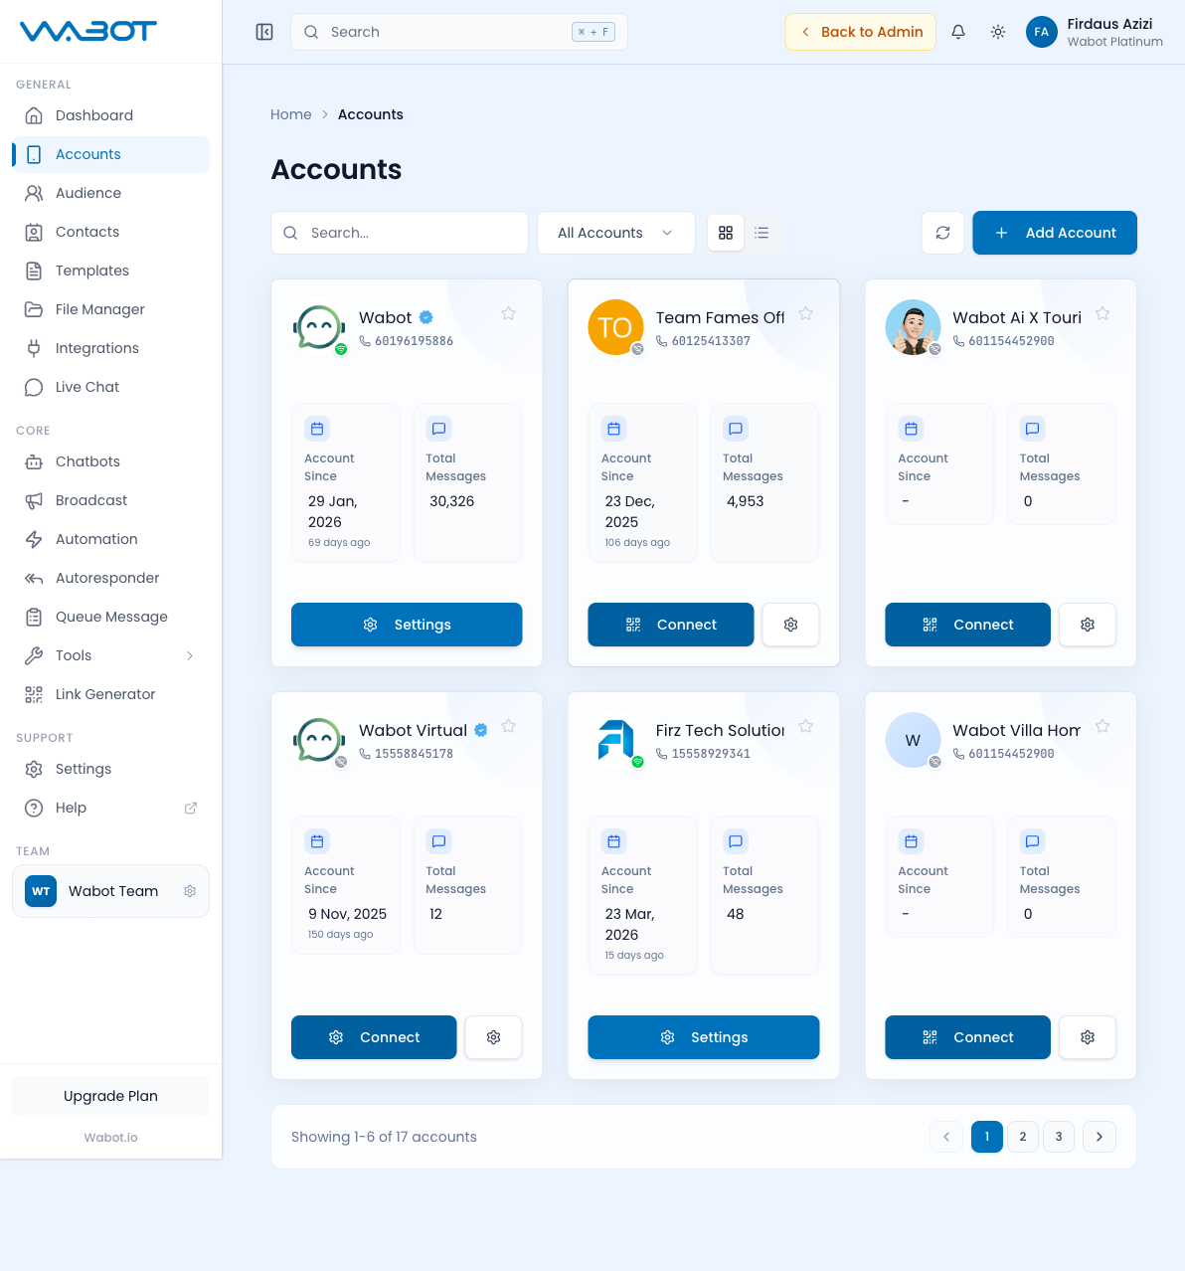This screenshot has height=1271, width=1185.
Task: Star the Firz Tech Solution card
Action: 806,726
